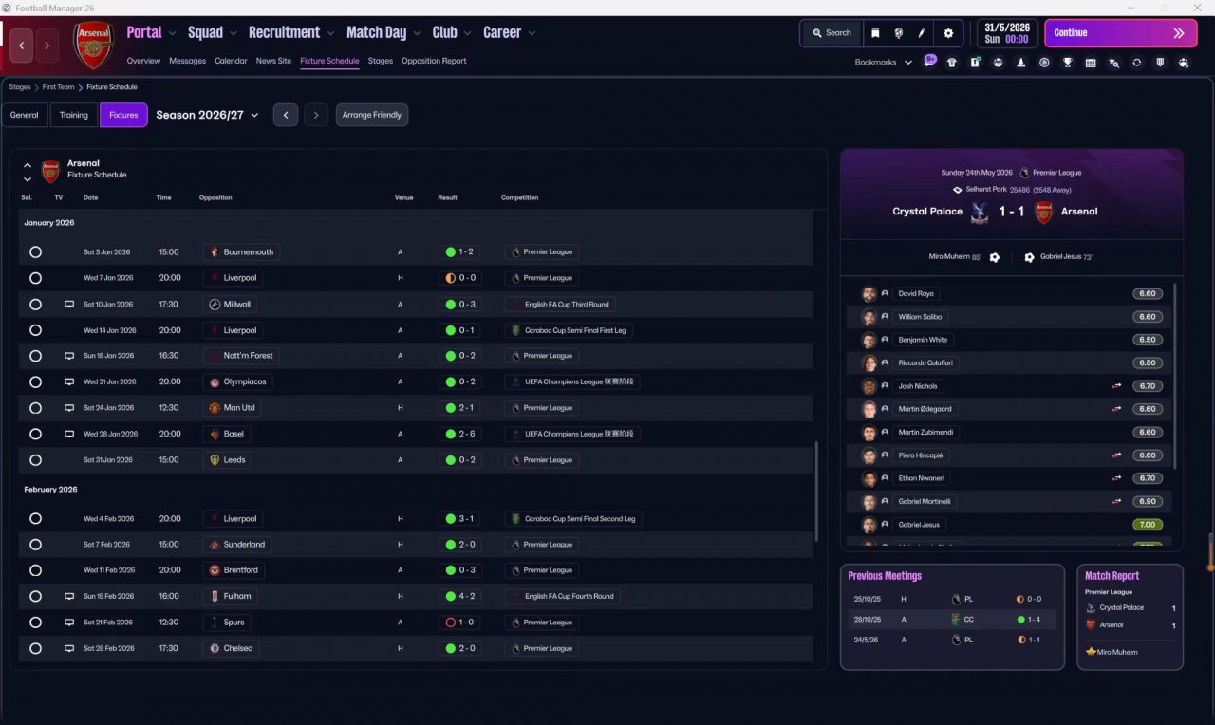Open the Match Report panel
Screen dimensions: 1215x725
(x=1130, y=618)
